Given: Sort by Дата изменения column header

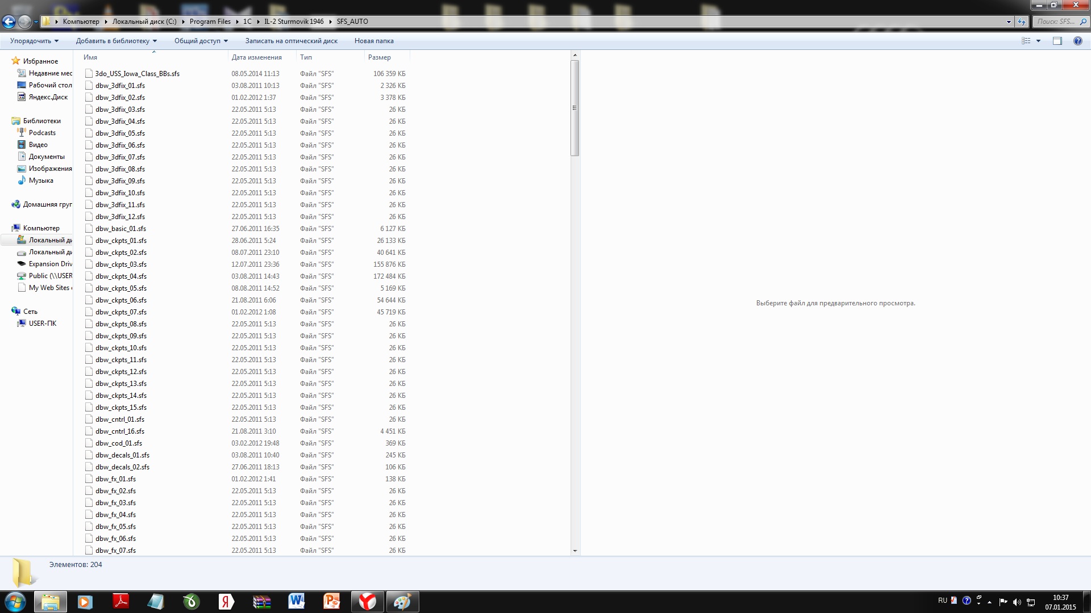Looking at the screenshot, I should (x=256, y=57).
